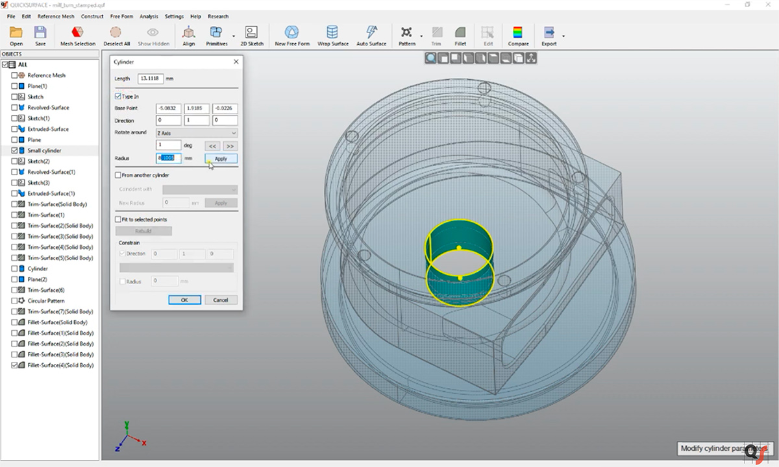Screen dimensions: 779x467
Task: Toggle checkbox for Reference Mesh object
Action: [14, 75]
